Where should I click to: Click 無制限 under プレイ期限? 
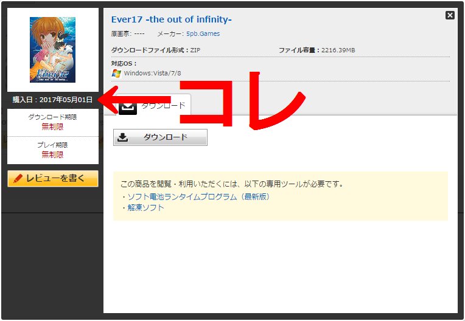[52, 154]
